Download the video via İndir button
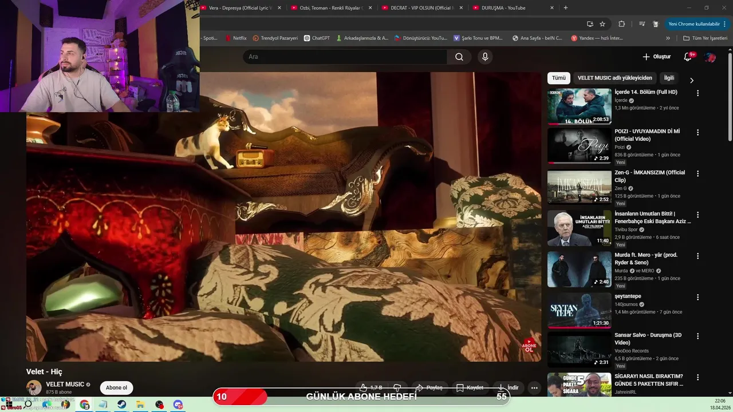Screen dimensions: 733x412 click(x=507, y=387)
